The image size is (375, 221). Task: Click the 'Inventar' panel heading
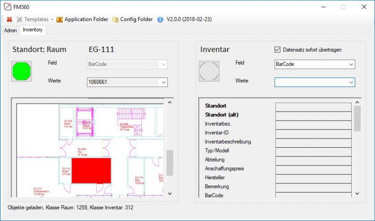[215, 50]
